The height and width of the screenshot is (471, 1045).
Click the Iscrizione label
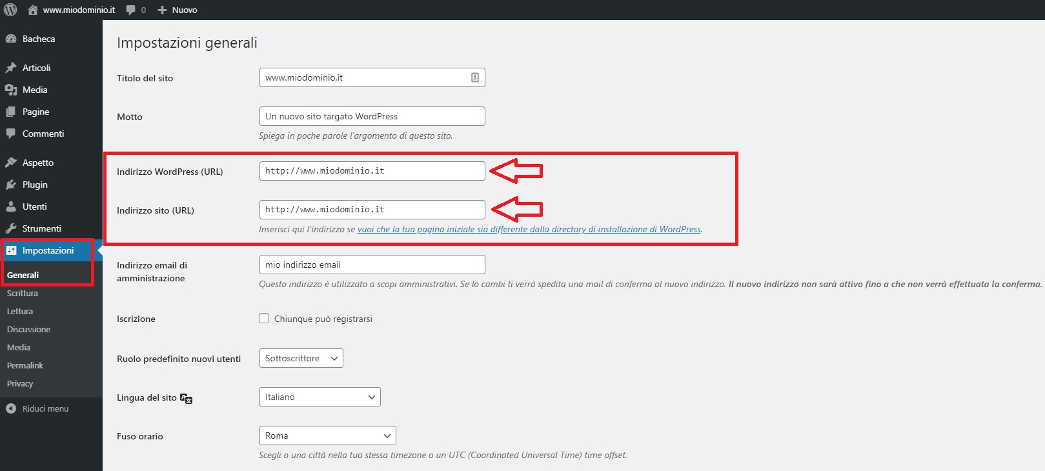136,319
